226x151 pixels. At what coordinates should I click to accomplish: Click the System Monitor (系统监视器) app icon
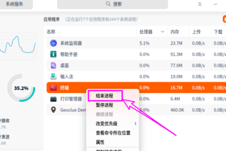[53, 43]
